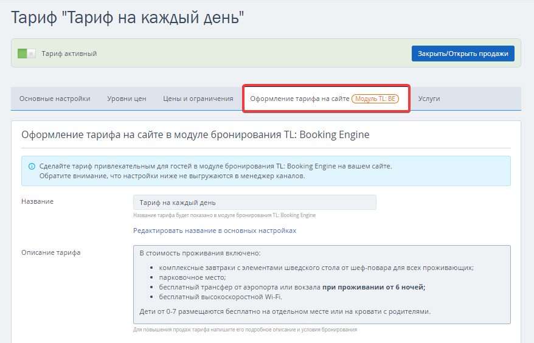Go to 'Цены и ограничения' tab
Image resolution: width=534 pixels, height=343 pixels.
[198, 99]
